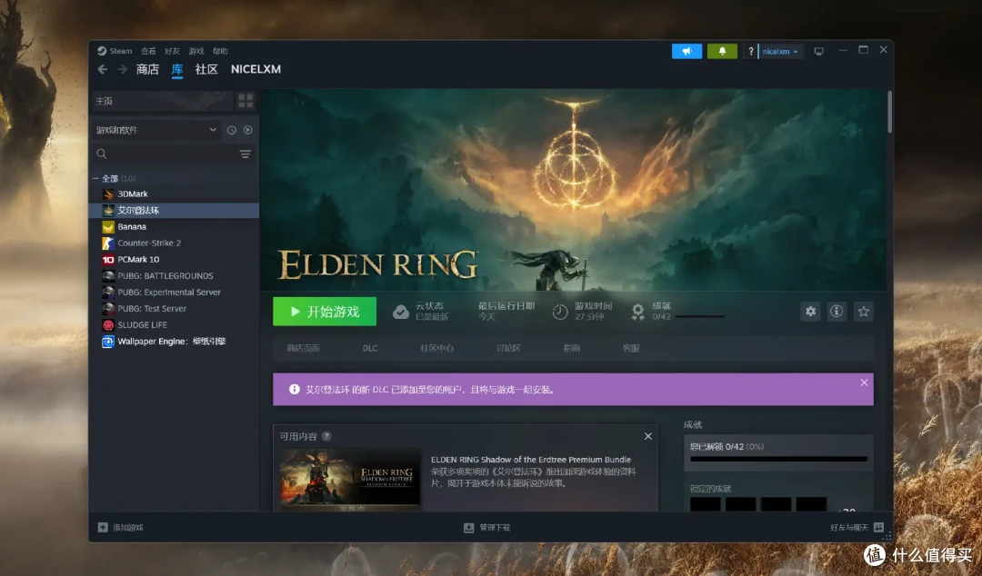
Task: Open 管理下载 at the bottom
Action: [487, 528]
